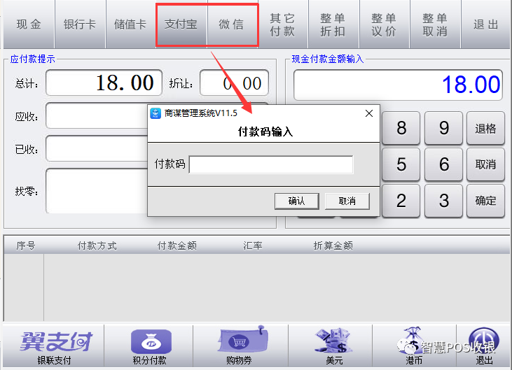Tap keypad digit 6
Viewport: 512px width, 370px height.
coord(443,164)
